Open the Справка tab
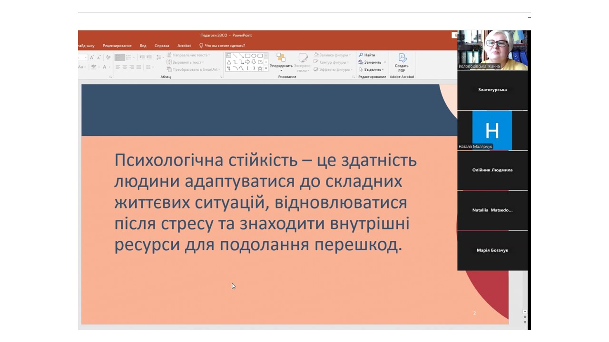This screenshot has width=609, height=342. tap(162, 46)
